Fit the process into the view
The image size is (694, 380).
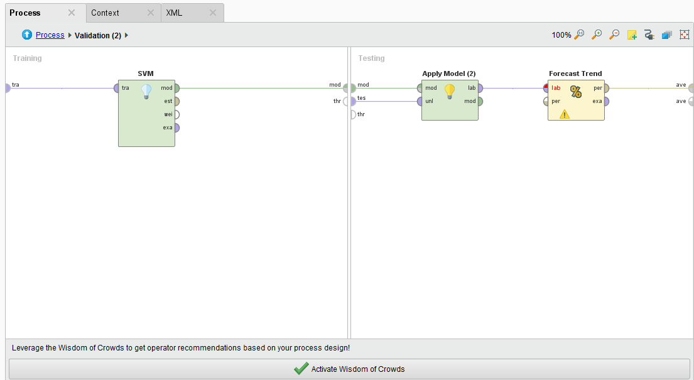coord(684,35)
